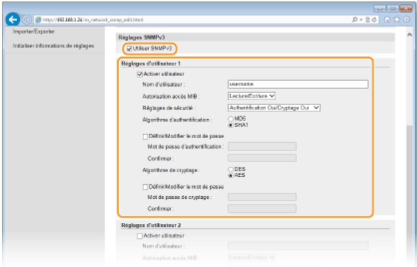Open the Autorisation accès MIB dropdown for user 2
The height and width of the screenshot is (267, 417).
tap(252, 258)
